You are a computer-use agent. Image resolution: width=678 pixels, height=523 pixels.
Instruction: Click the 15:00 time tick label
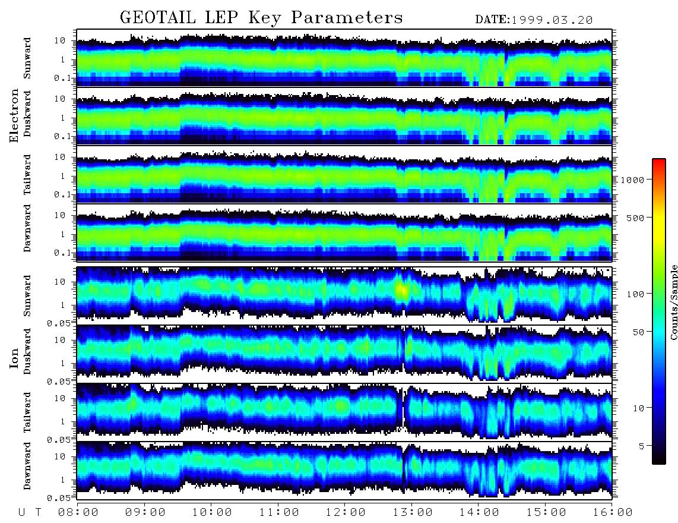[546, 512]
